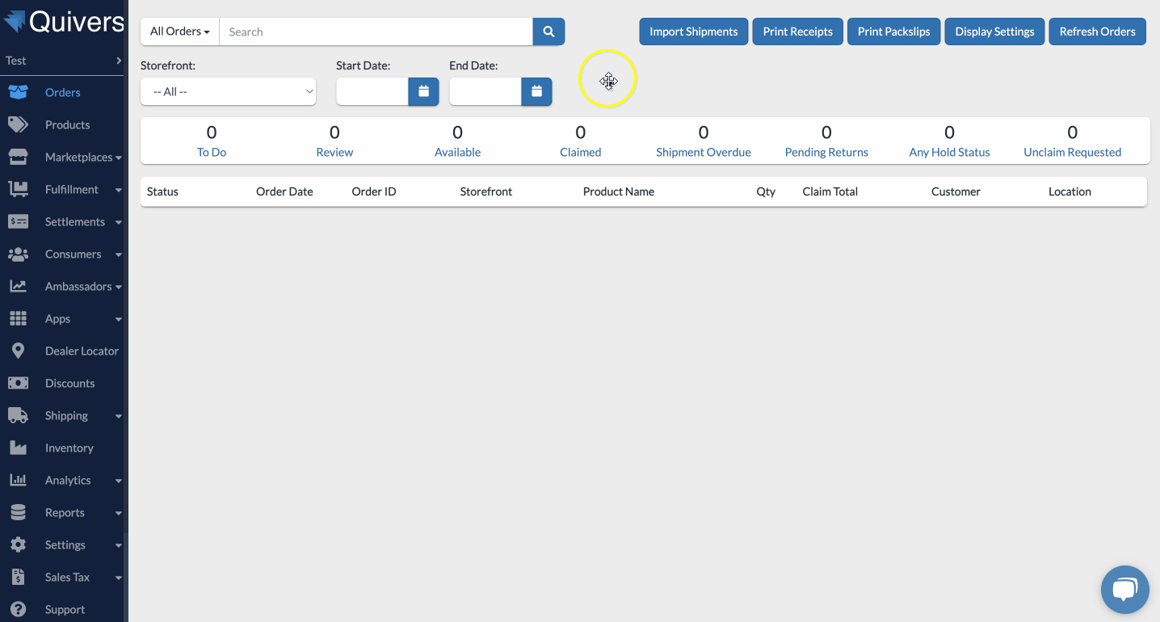Viewport: 1160px width, 622px height.
Task: Expand the Consumers submenu arrow
Action: coord(119,254)
